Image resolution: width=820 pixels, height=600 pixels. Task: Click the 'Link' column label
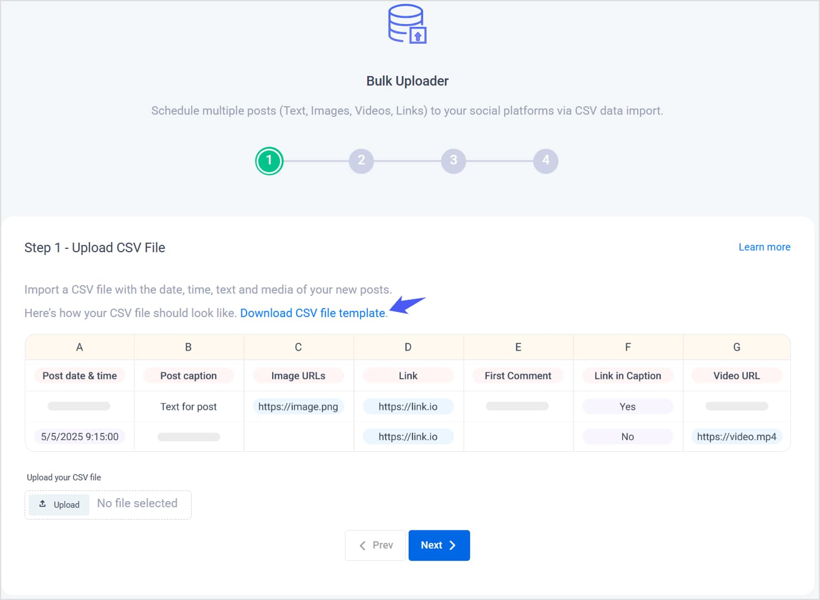click(408, 376)
